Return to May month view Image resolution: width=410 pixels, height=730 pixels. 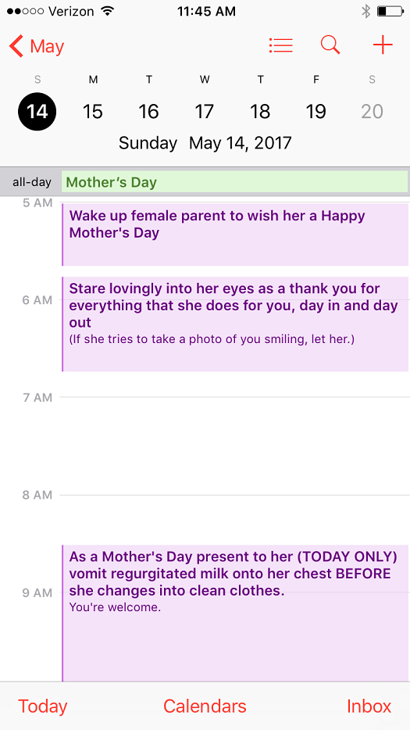[47, 47]
